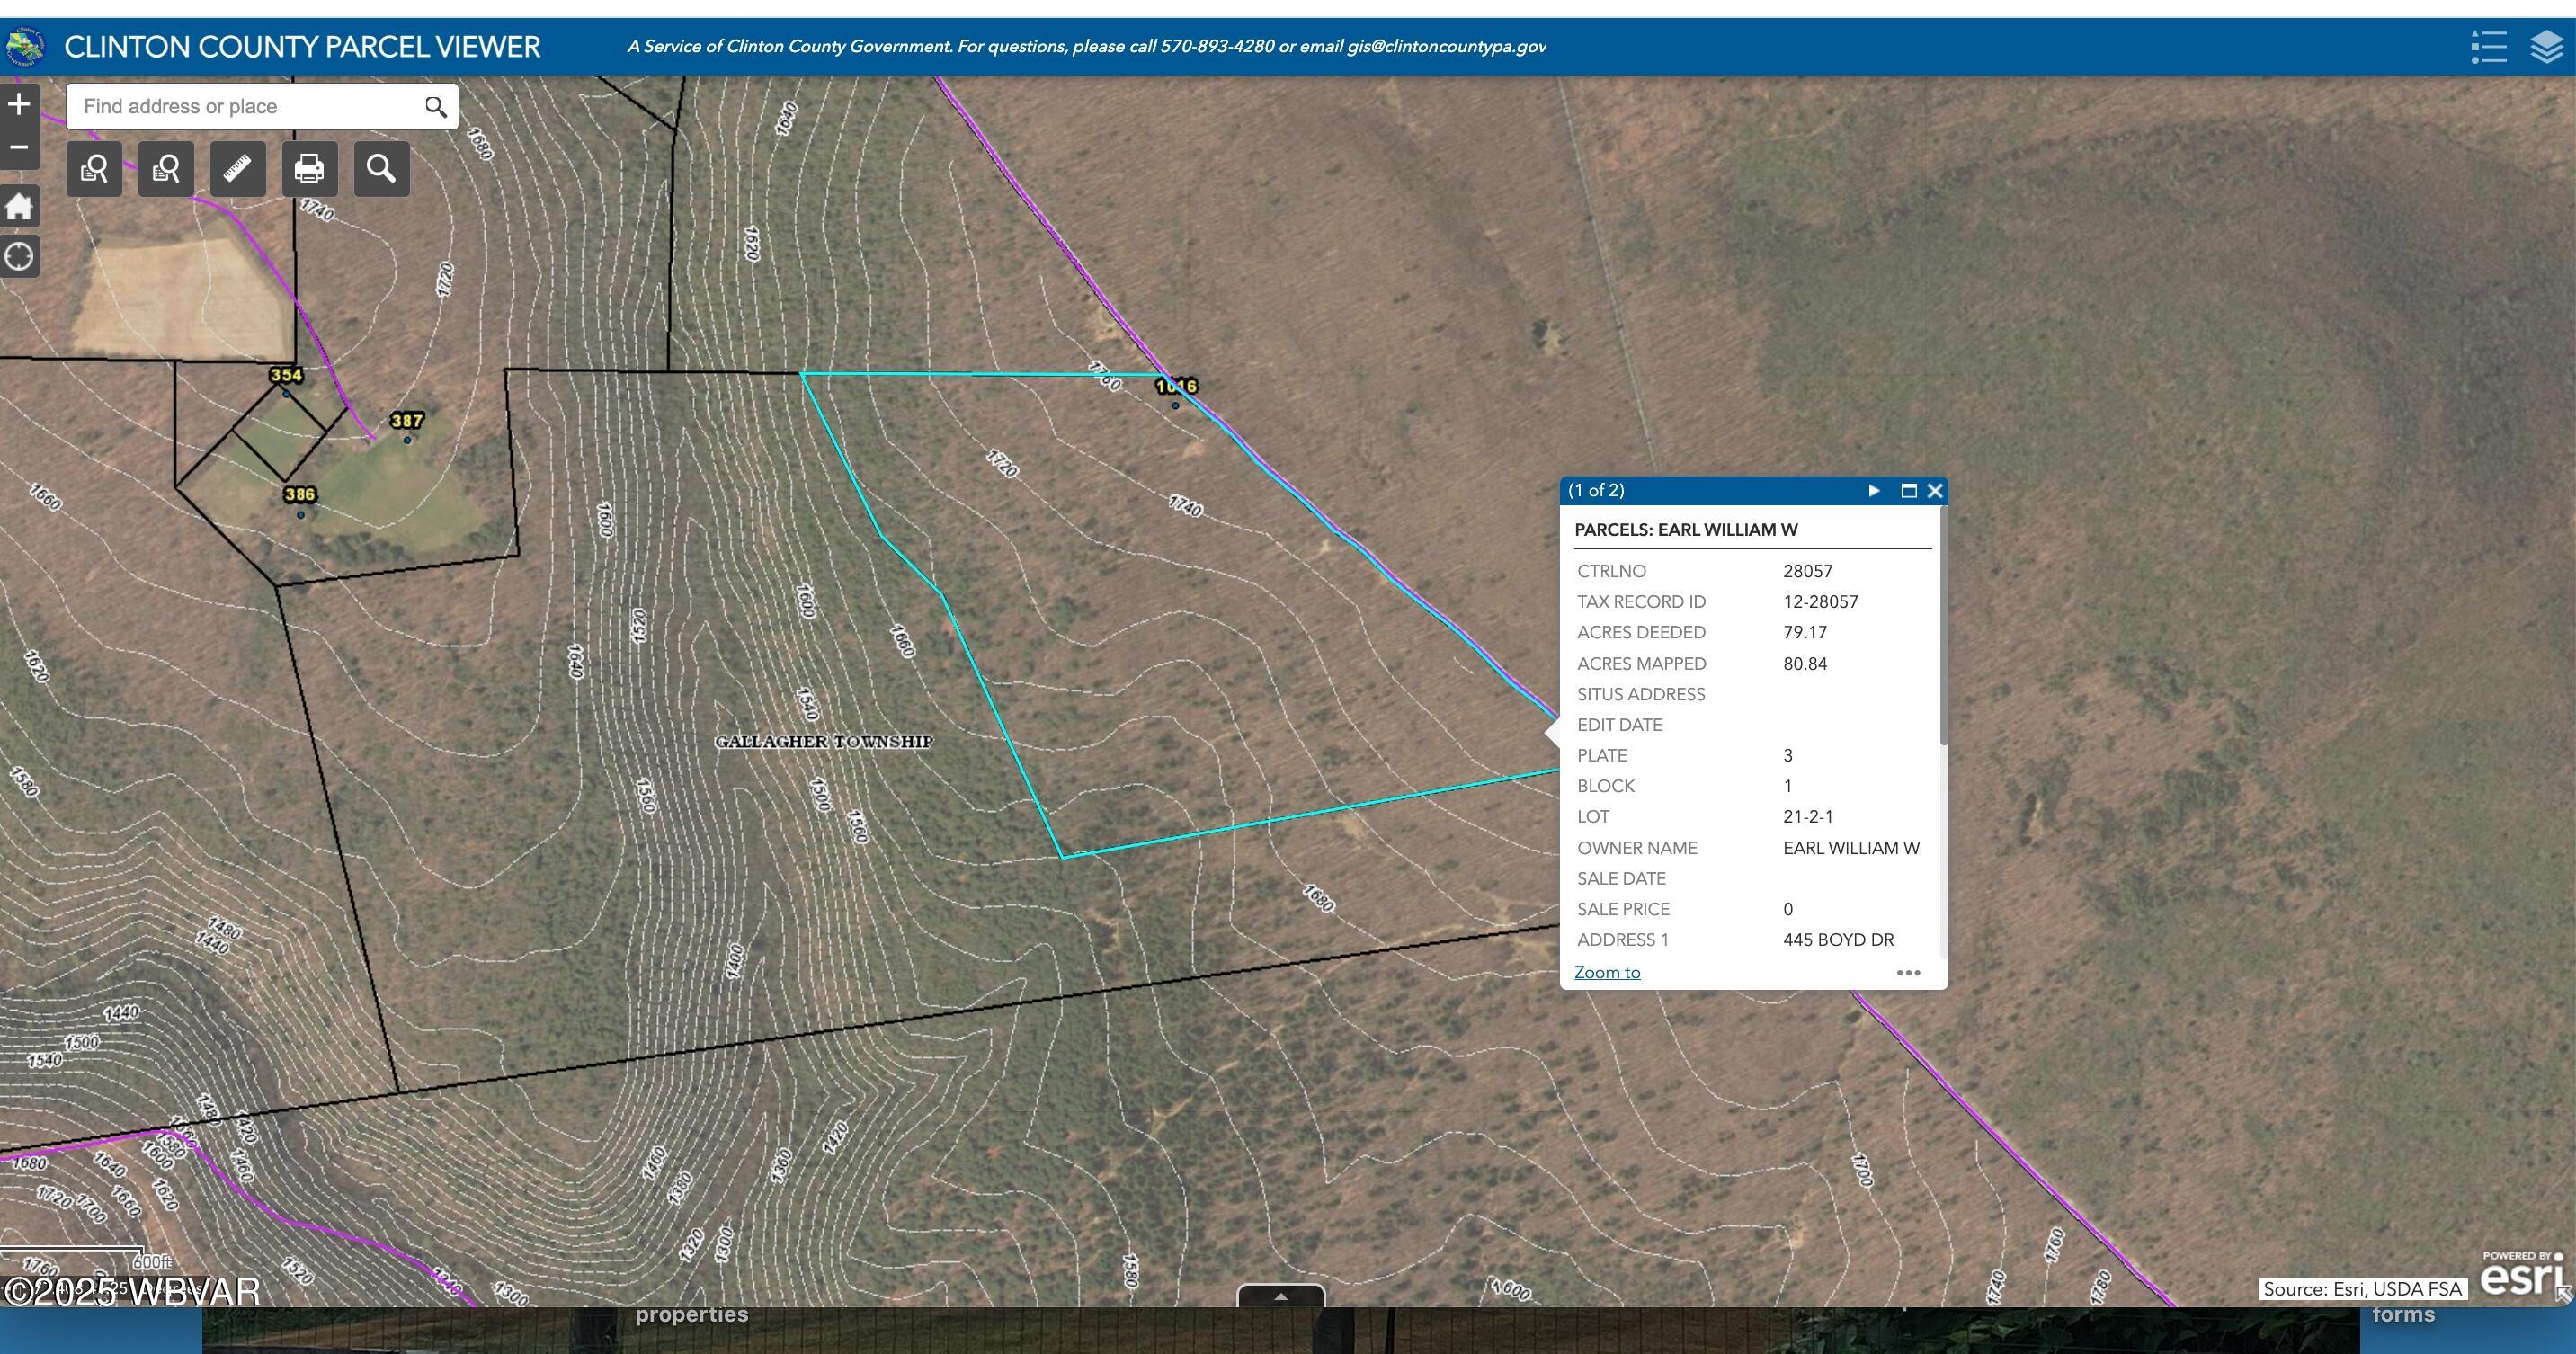The width and height of the screenshot is (2576, 1354).
Task: Open the Print tool
Action: pyautogui.click(x=309, y=168)
